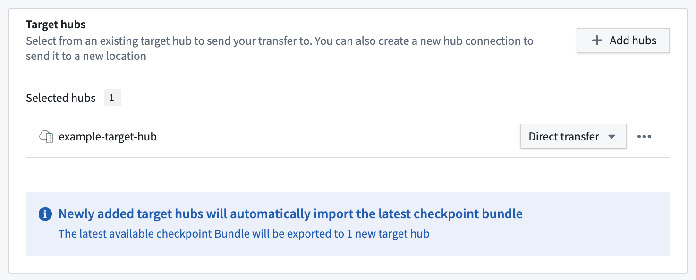Click the "Newly added target hubs" banner heading
696x280 pixels.
tap(290, 214)
